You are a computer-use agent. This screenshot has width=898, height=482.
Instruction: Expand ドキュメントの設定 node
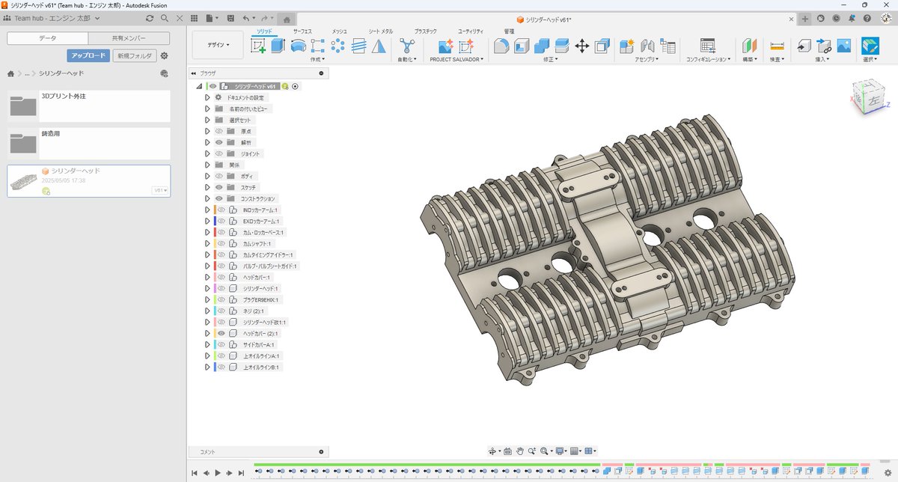coord(208,97)
